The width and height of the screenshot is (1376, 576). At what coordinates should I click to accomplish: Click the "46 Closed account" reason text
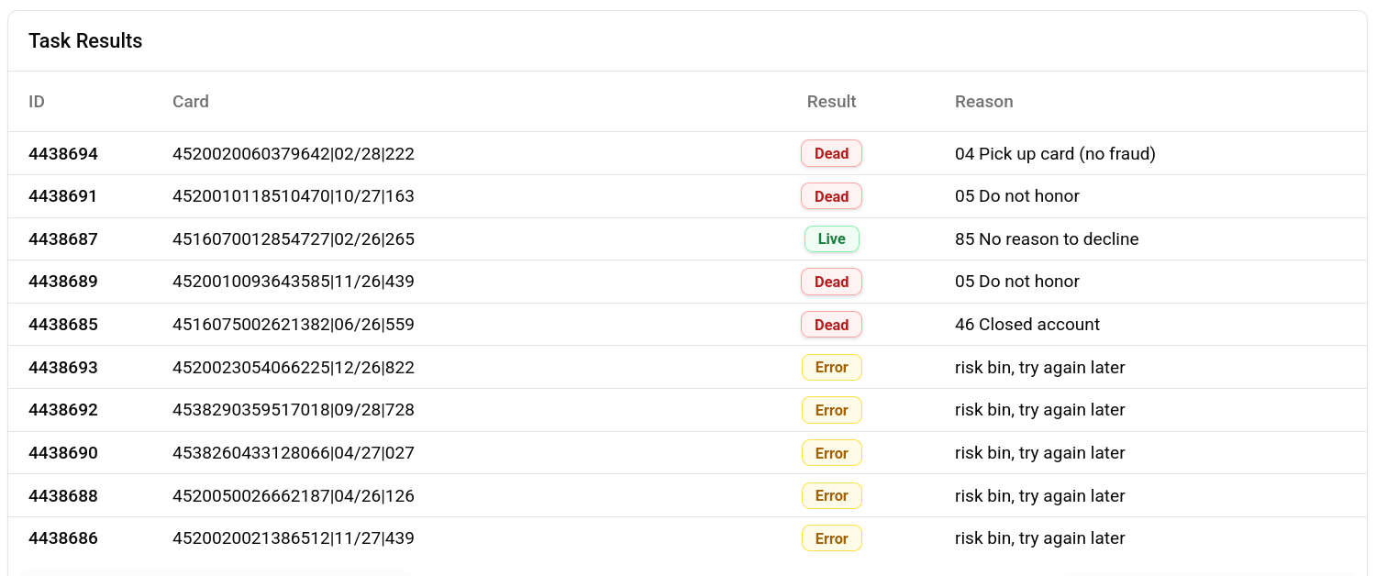pos(1027,325)
